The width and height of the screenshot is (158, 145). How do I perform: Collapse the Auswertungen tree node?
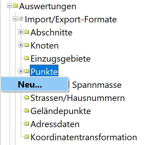(10, 6)
